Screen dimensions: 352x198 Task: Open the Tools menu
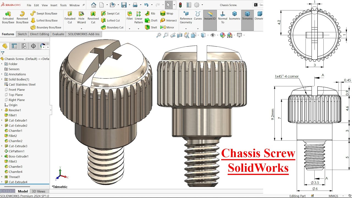click(63, 5)
